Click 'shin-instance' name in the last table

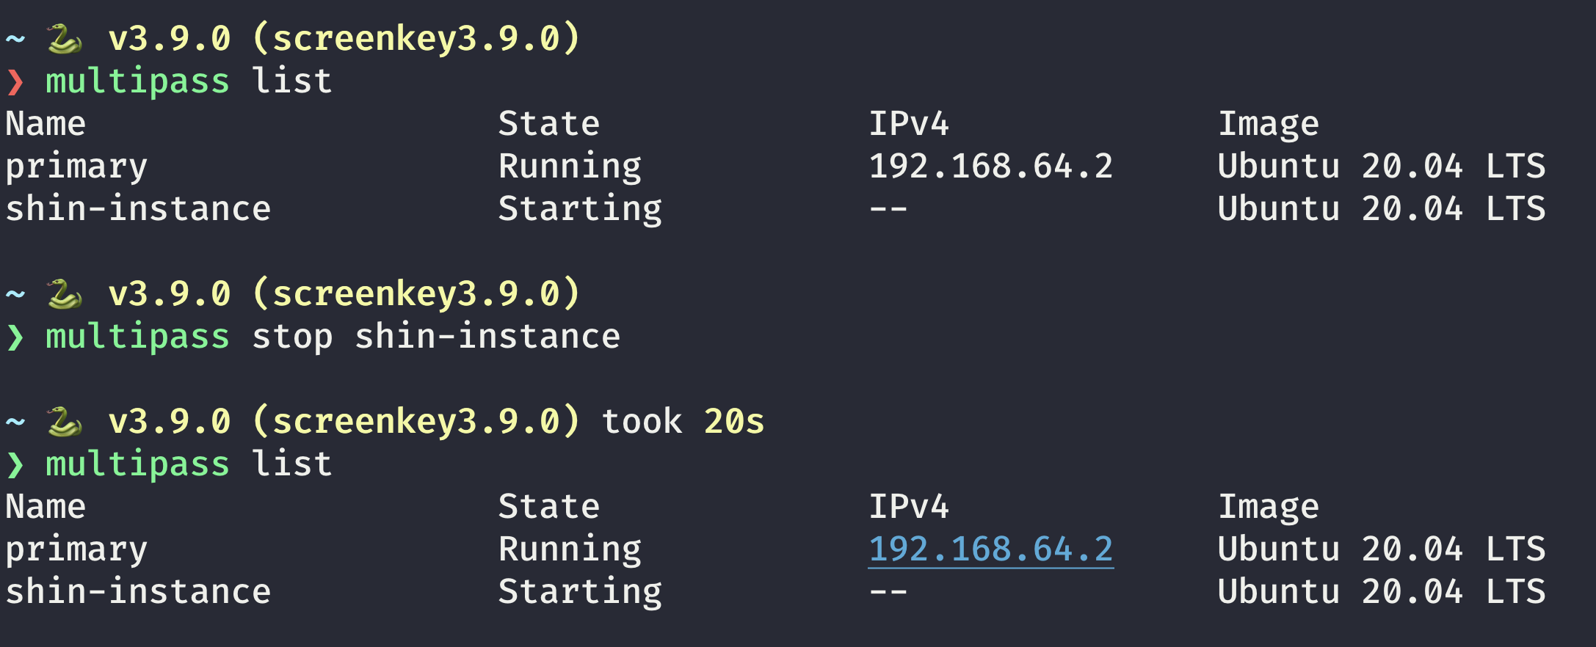click(x=139, y=591)
